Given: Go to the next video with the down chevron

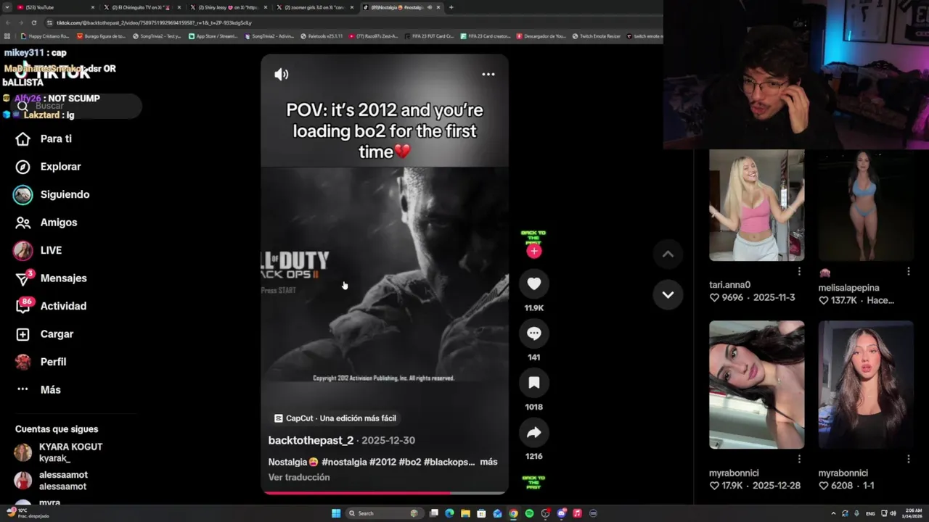Looking at the screenshot, I should coord(668,294).
